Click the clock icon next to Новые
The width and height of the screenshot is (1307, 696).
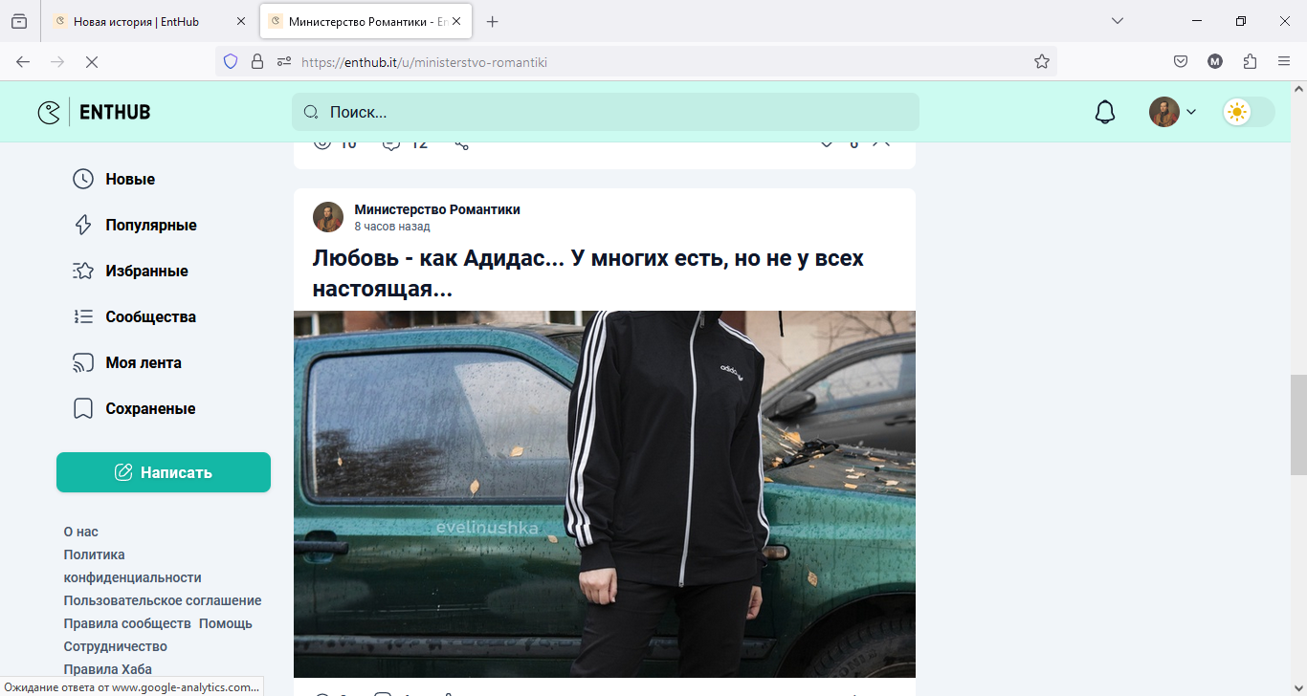(83, 179)
